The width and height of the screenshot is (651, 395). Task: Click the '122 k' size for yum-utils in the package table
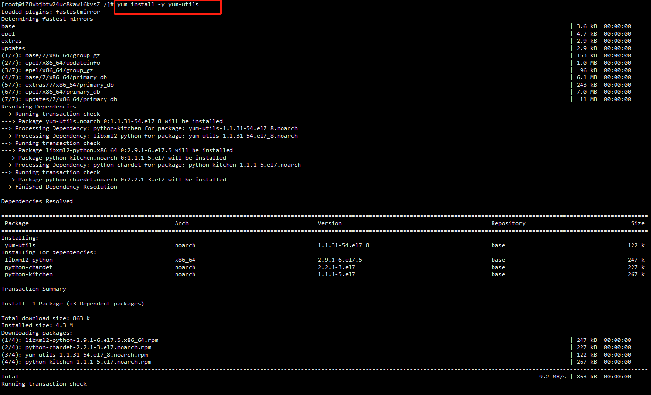click(x=636, y=245)
